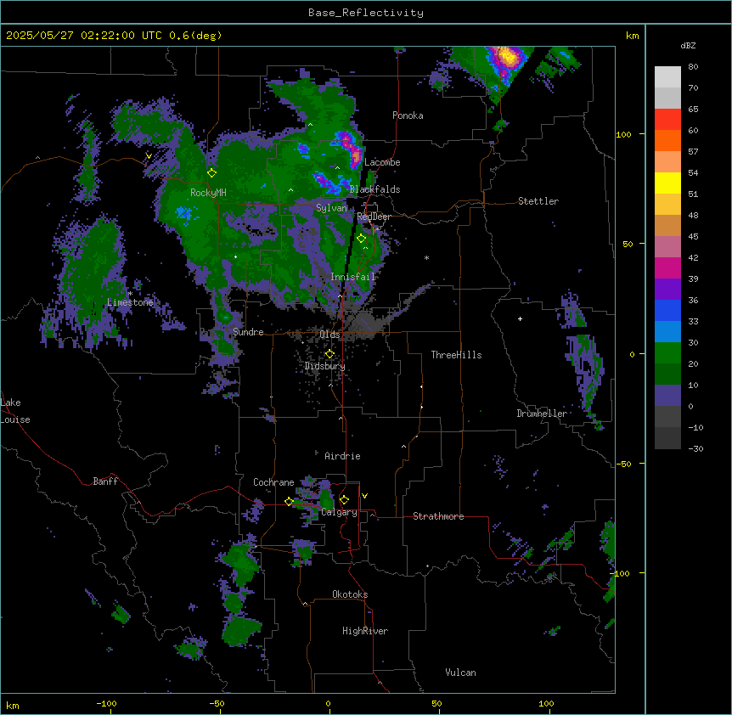Click the Innisfail city label

tap(352, 277)
